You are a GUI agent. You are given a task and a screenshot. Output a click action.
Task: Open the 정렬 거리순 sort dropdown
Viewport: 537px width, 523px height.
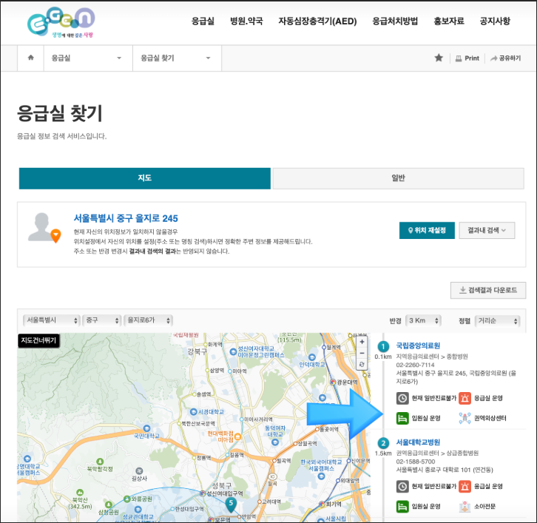(497, 321)
